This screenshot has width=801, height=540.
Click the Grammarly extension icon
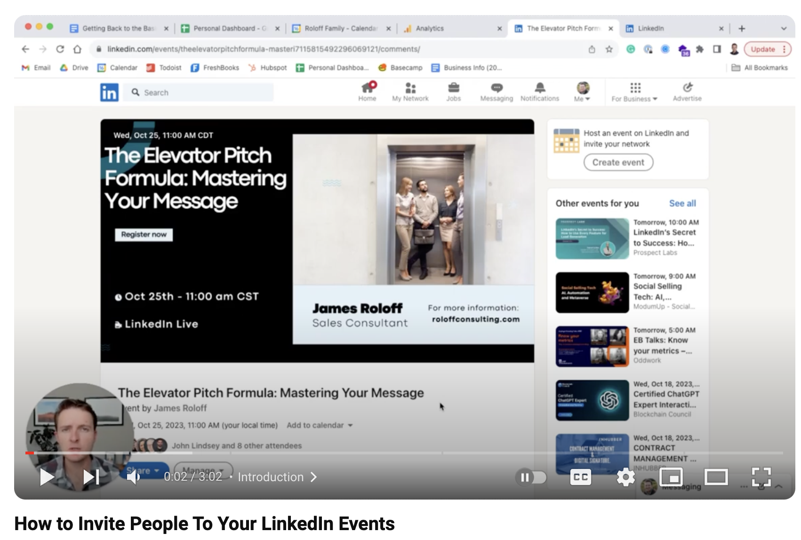click(631, 49)
